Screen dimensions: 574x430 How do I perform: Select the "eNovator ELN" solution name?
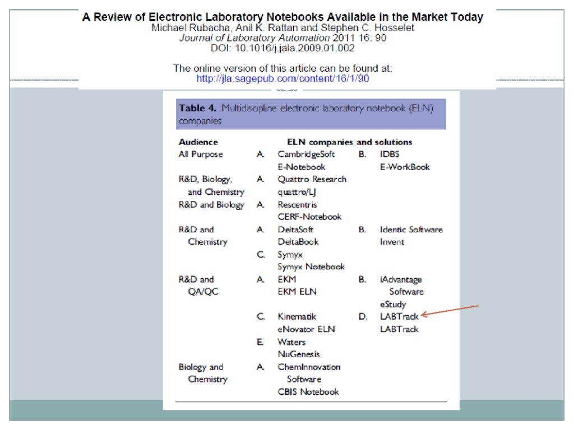(x=306, y=329)
